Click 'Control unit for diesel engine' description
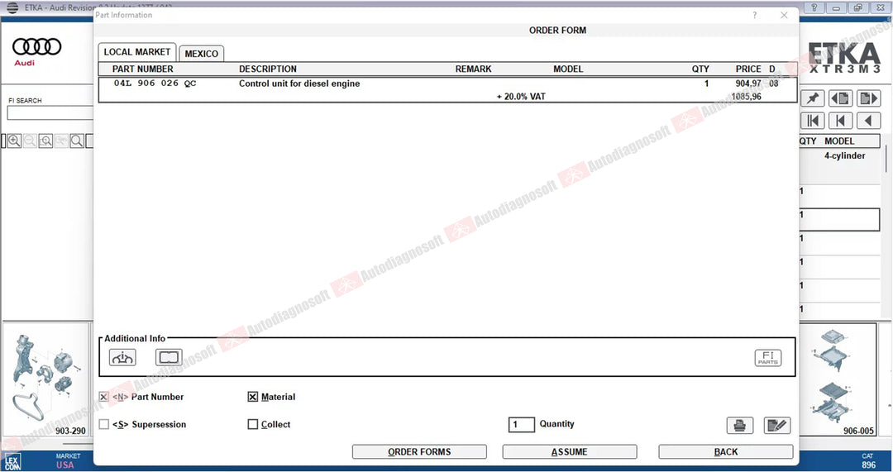The height and width of the screenshot is (472, 893). 299,83
